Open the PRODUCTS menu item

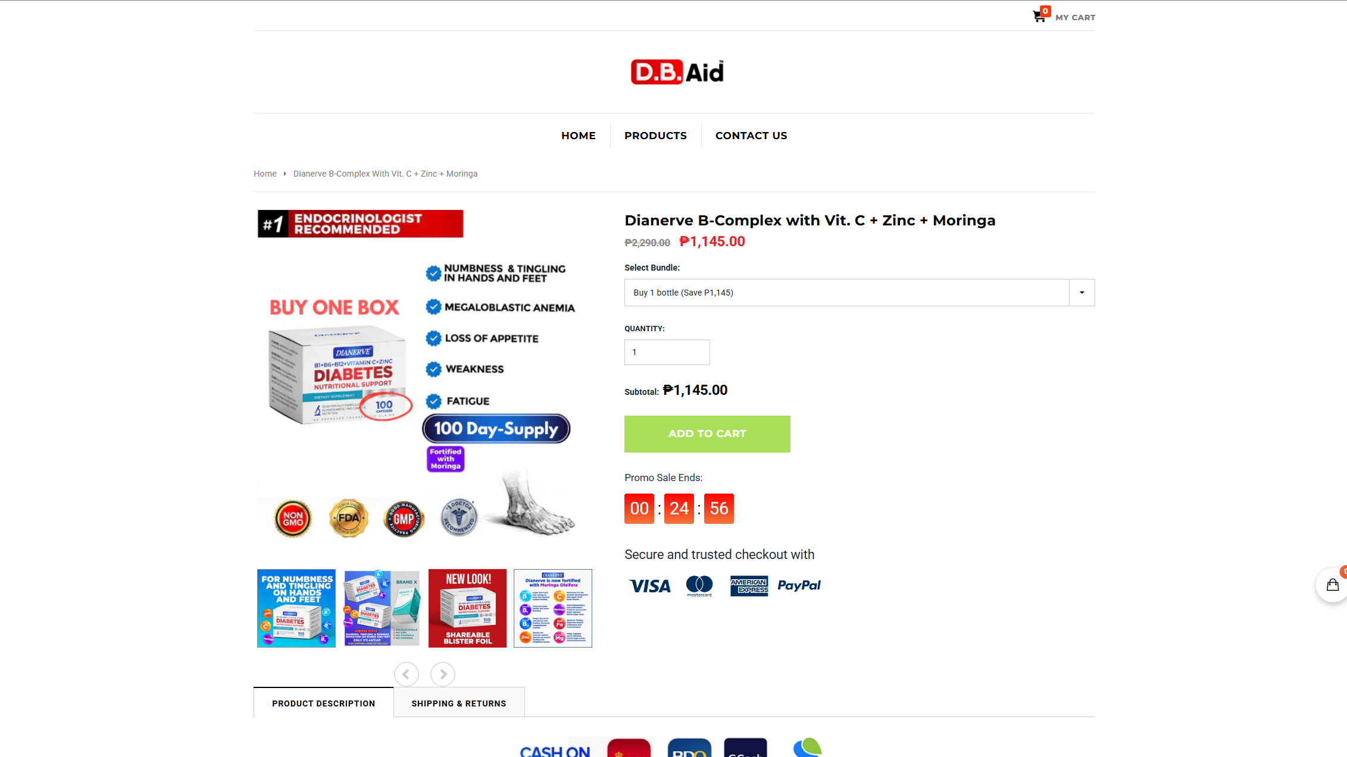coord(655,136)
